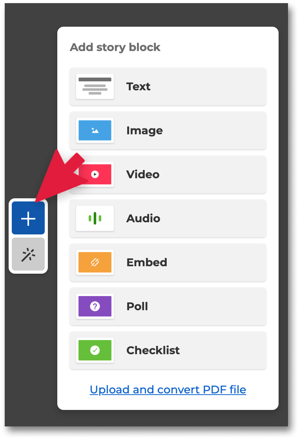Image resolution: width=299 pixels, height=439 pixels.
Task: Open the magic wand tool button
Action: click(x=28, y=254)
